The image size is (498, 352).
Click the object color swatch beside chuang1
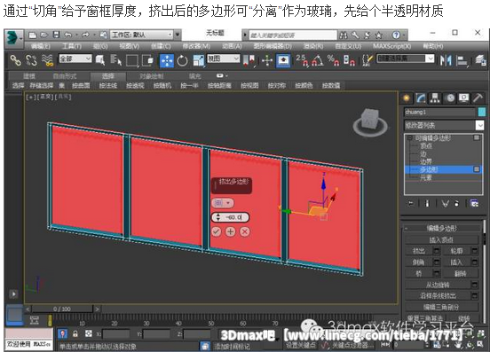coord(482,112)
